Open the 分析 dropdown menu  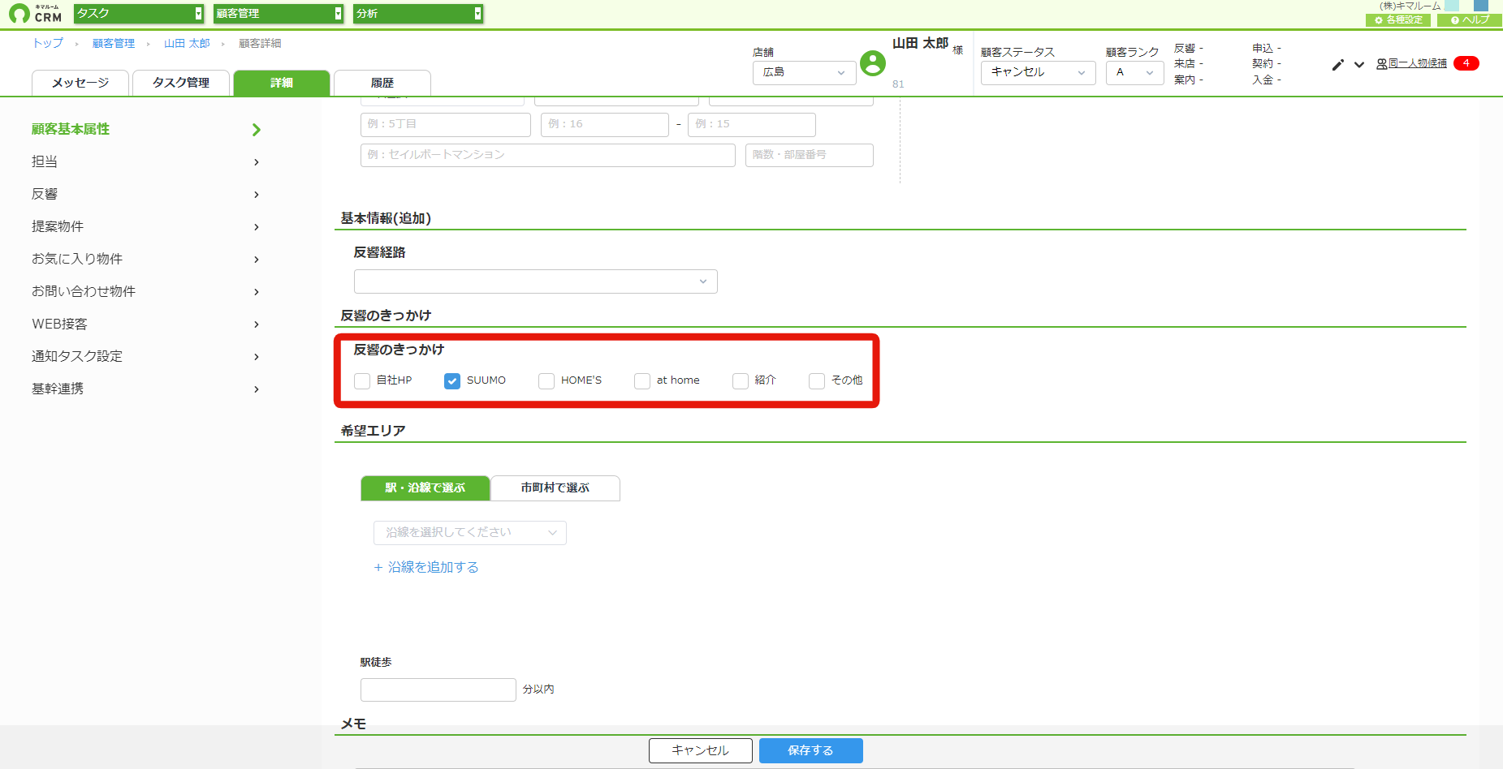tap(418, 13)
